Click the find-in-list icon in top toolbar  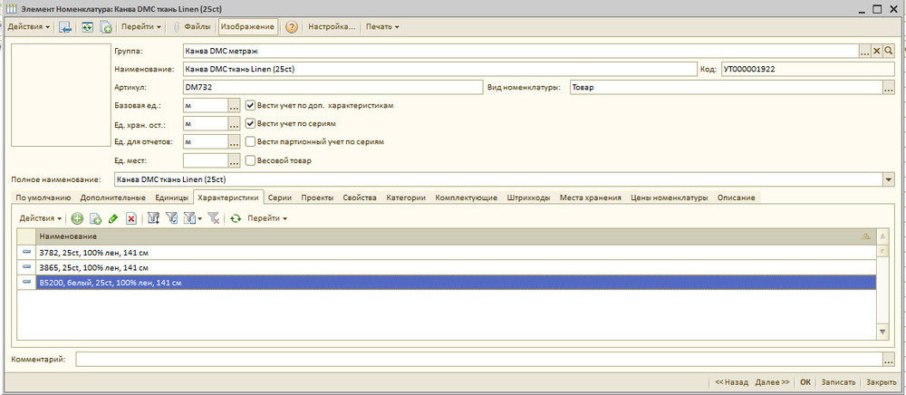[x=65, y=26]
